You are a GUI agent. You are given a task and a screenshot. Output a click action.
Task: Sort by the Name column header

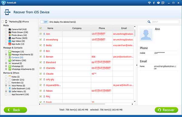pyautogui.click(x=50, y=28)
